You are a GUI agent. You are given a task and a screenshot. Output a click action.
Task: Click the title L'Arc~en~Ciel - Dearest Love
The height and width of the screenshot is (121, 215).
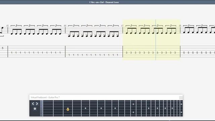point(104,2)
